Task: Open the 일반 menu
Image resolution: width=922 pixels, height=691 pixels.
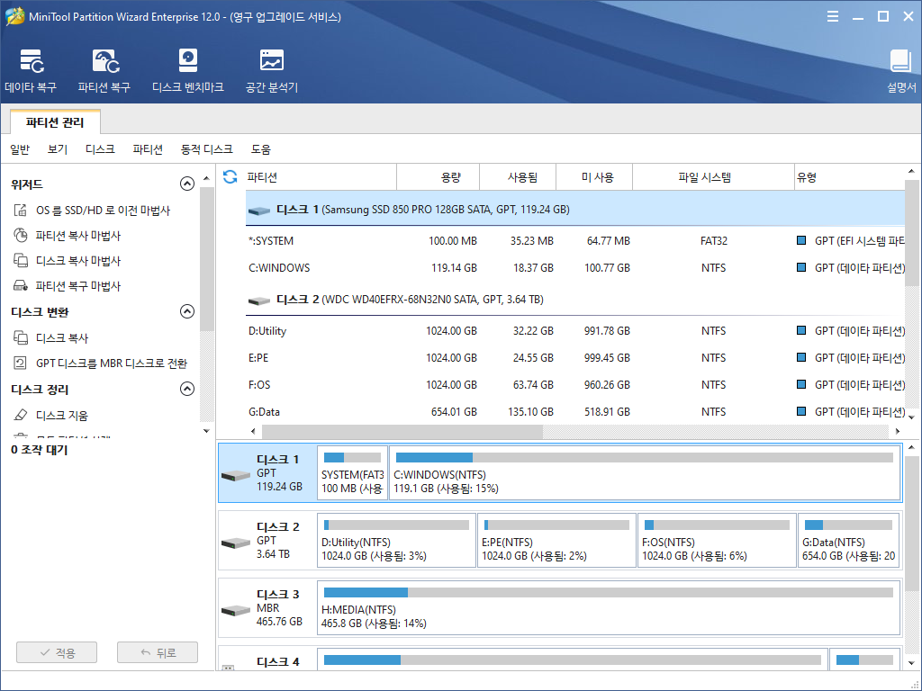Action: [20, 149]
